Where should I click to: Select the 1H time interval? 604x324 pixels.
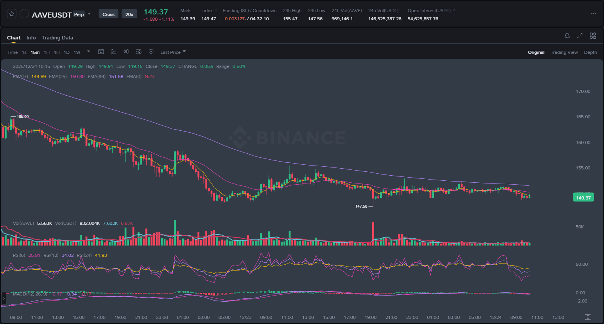tap(47, 52)
